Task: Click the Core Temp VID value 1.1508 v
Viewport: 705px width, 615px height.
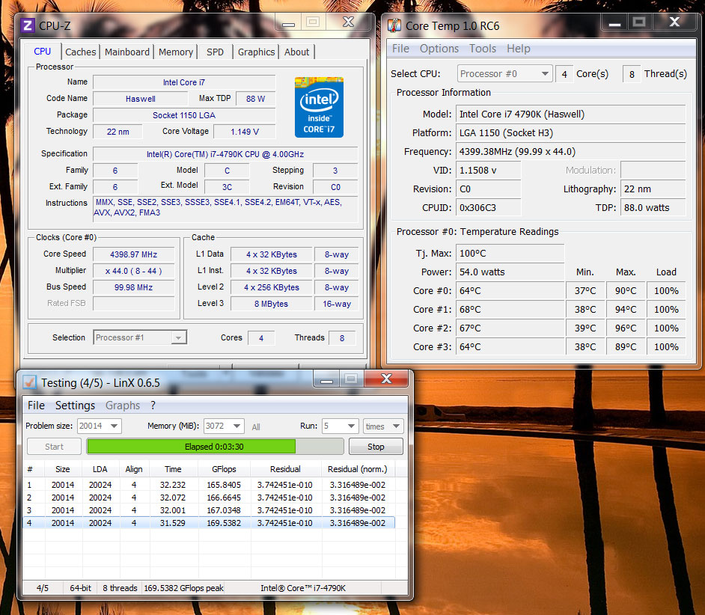Action: tap(488, 171)
